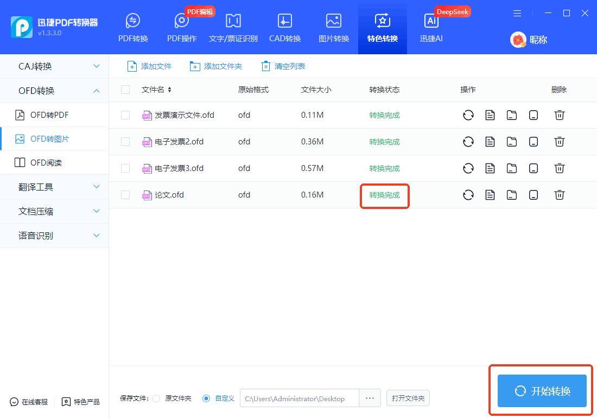Click the reconvert icon for 发票演示文件.ofd
This screenshot has width=597, height=418.
pyautogui.click(x=468, y=115)
